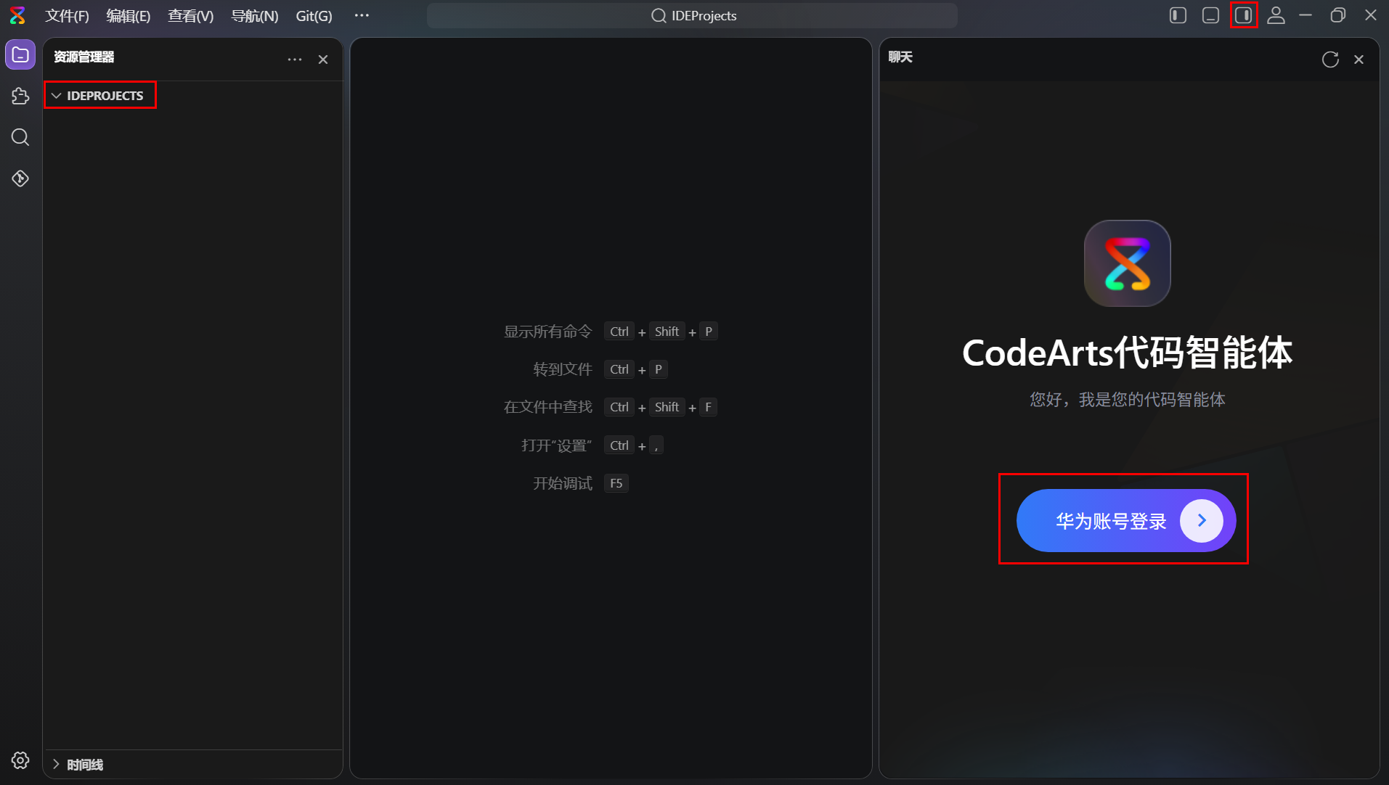
Task: Click the 聊天 panel title
Action: pos(900,57)
